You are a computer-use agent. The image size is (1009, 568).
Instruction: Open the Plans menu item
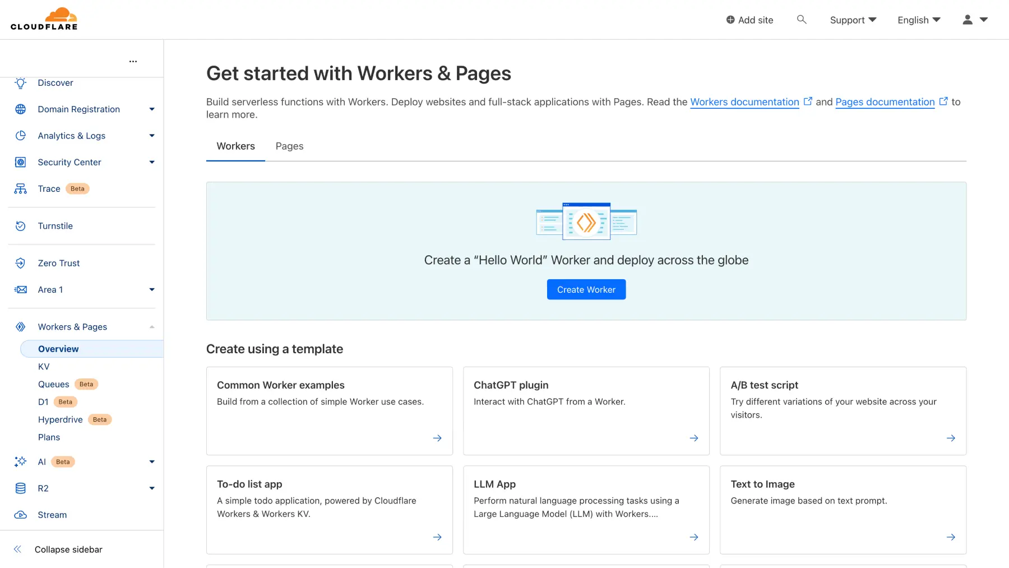coord(49,437)
